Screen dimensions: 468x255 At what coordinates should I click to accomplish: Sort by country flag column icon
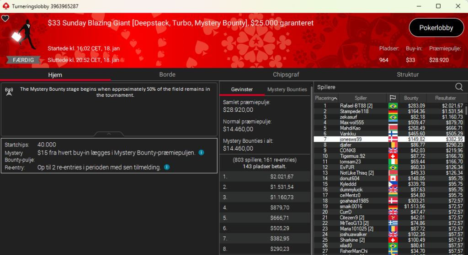tap(392, 98)
